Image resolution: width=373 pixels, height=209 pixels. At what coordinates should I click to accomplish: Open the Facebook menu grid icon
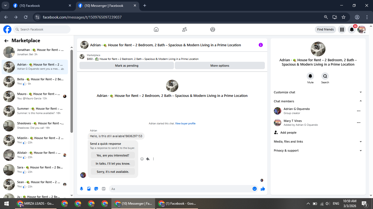pos(342,29)
